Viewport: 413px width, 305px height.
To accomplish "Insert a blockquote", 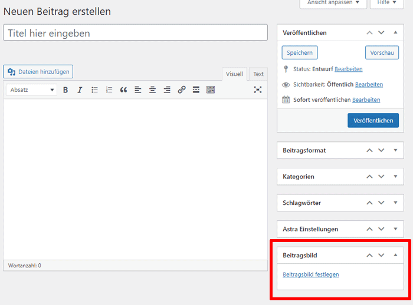I will 123,90.
